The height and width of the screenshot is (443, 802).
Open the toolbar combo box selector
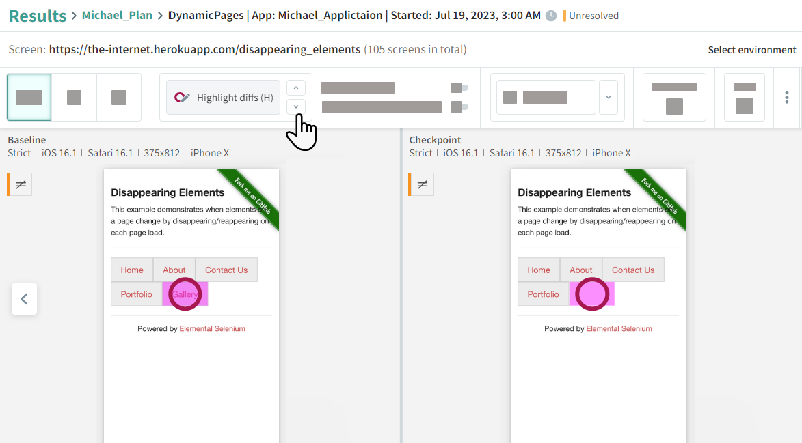coord(546,98)
